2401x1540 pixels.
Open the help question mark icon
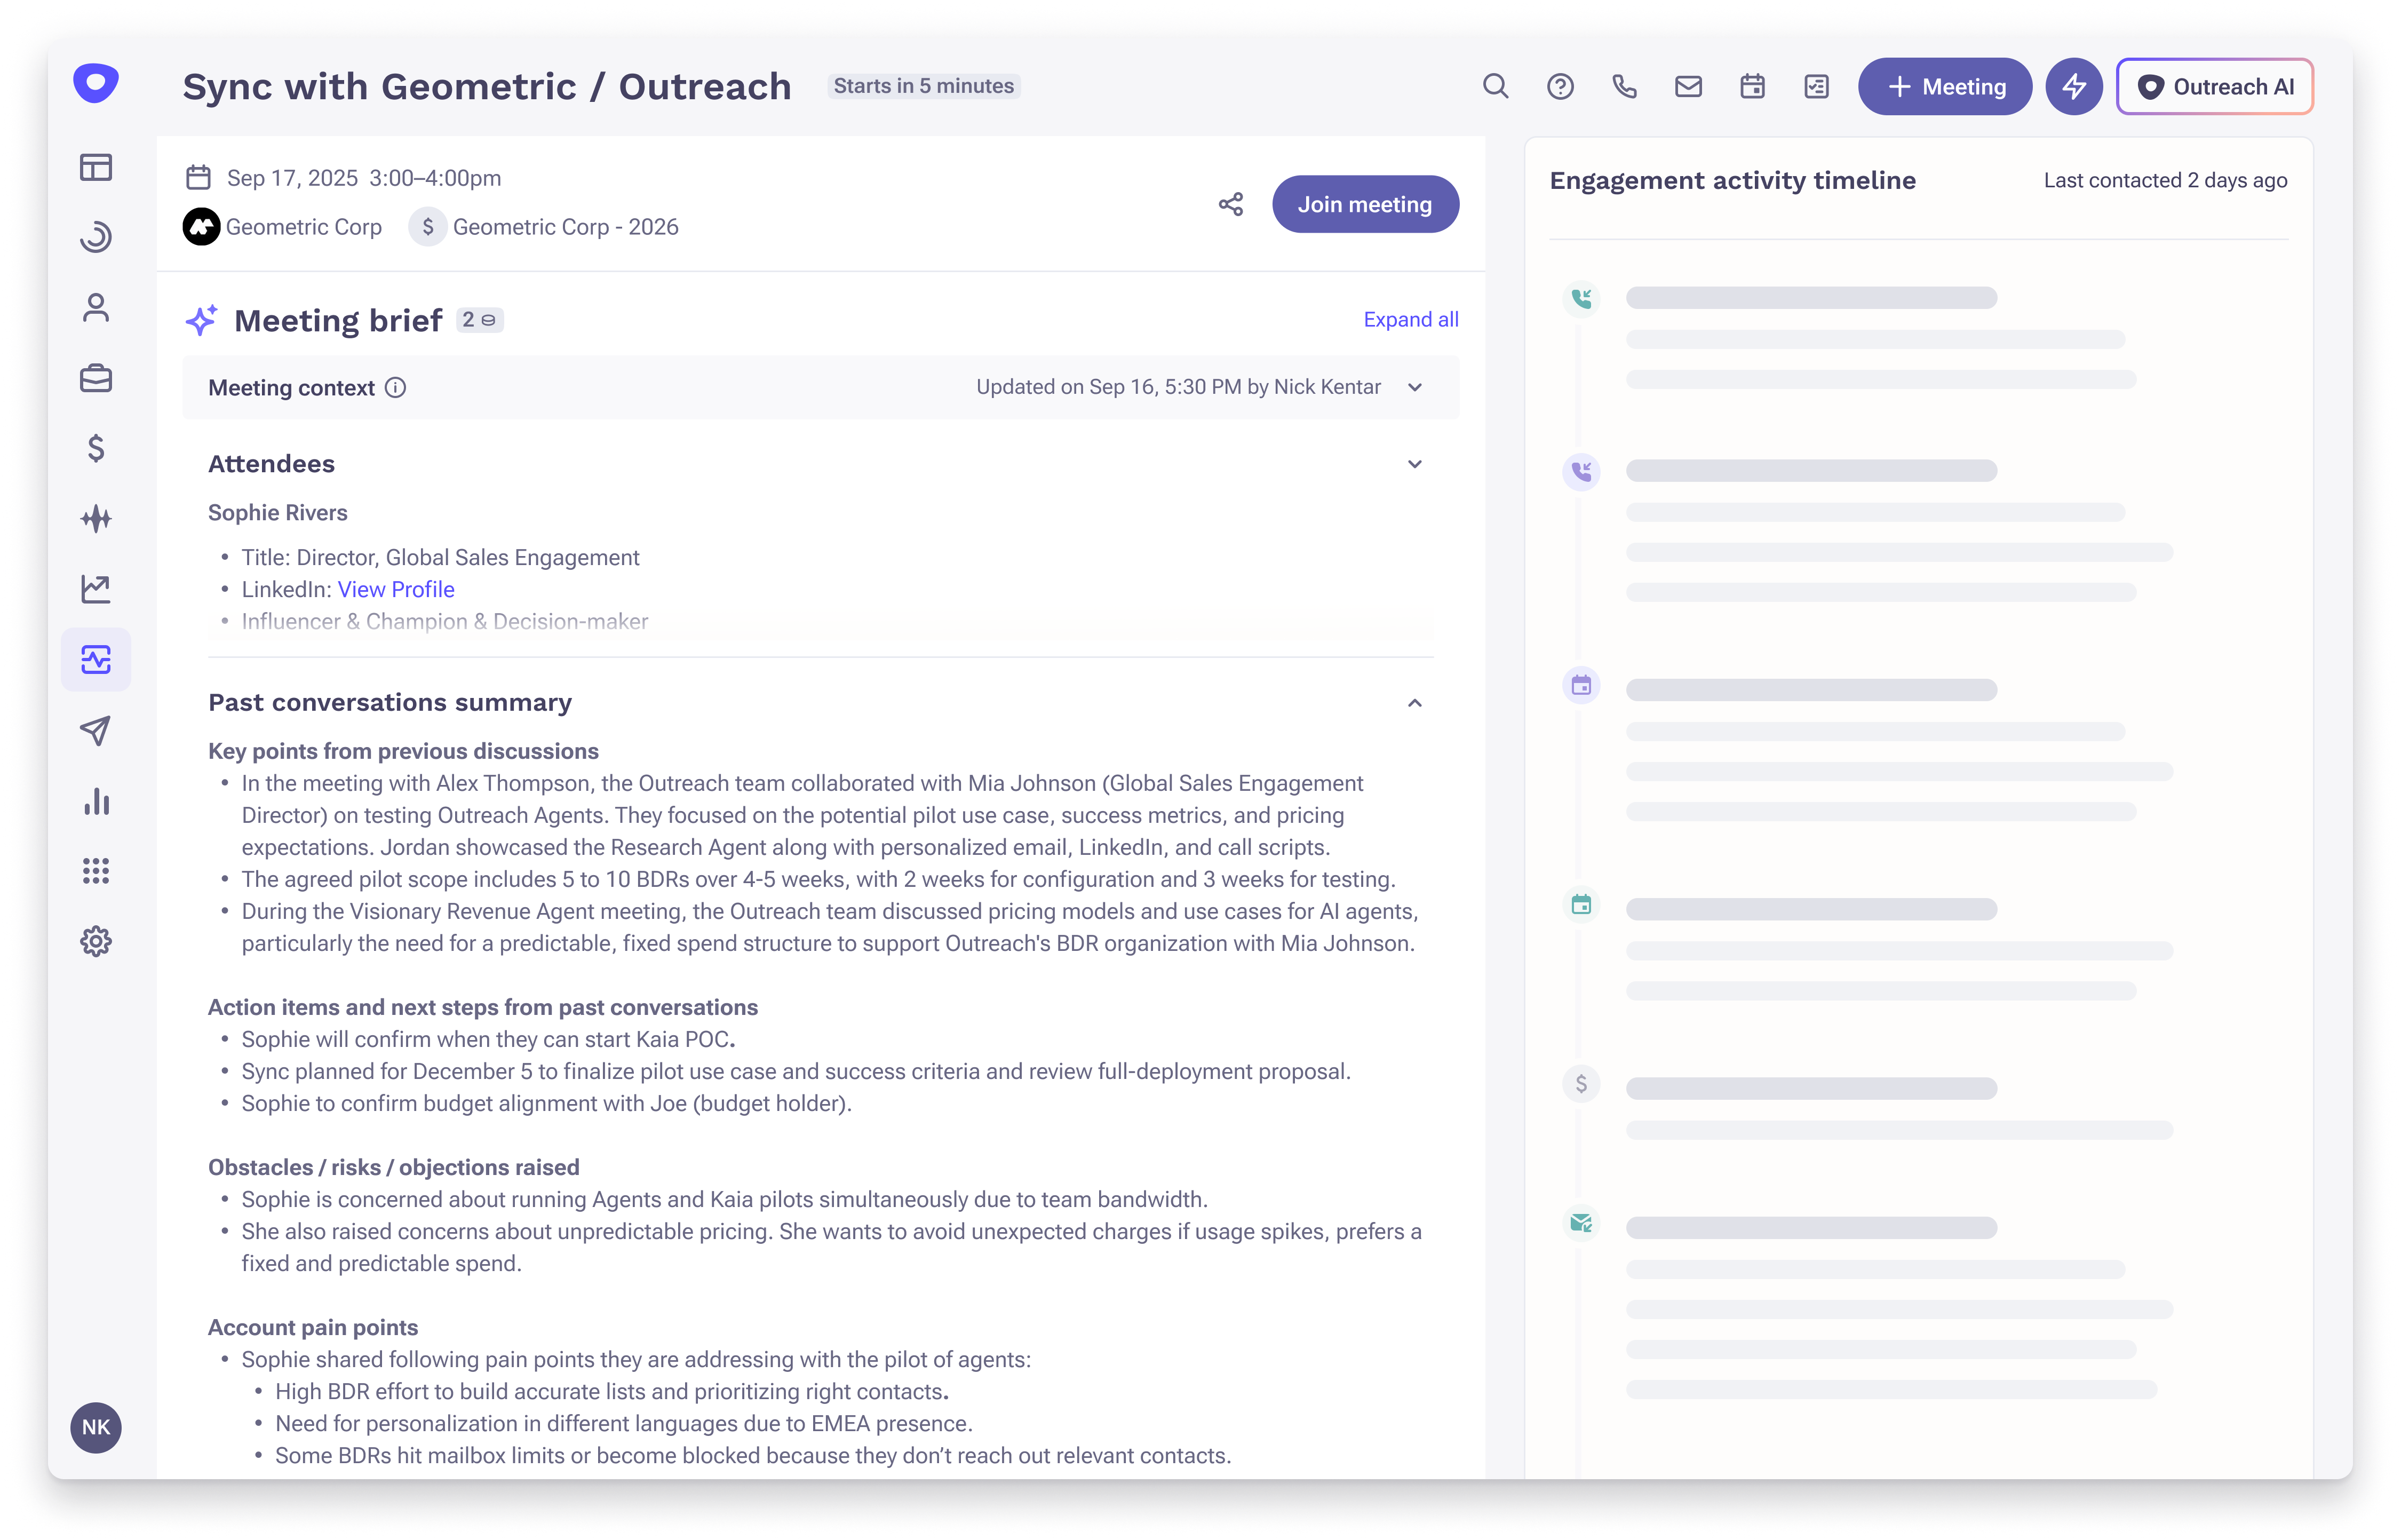coord(1560,86)
